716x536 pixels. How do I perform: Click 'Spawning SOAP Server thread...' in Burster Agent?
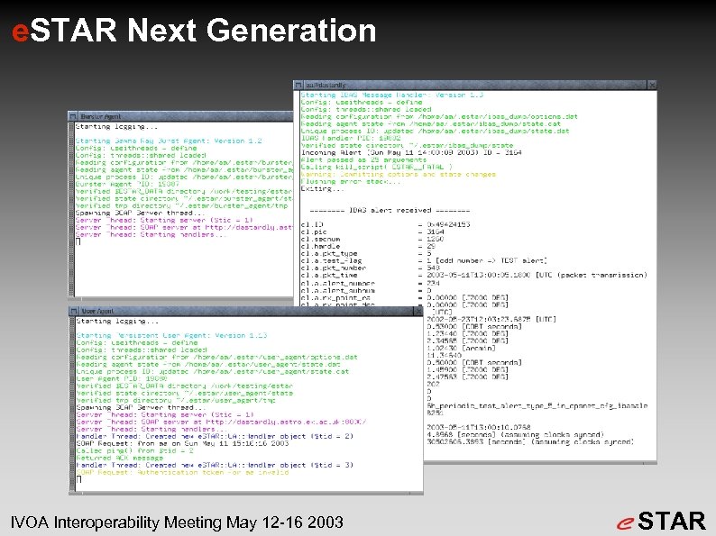click(x=140, y=213)
